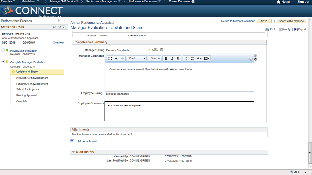This screenshot has height=175, width=312.
Task: Return to Current Documents
Action: point(238,21)
